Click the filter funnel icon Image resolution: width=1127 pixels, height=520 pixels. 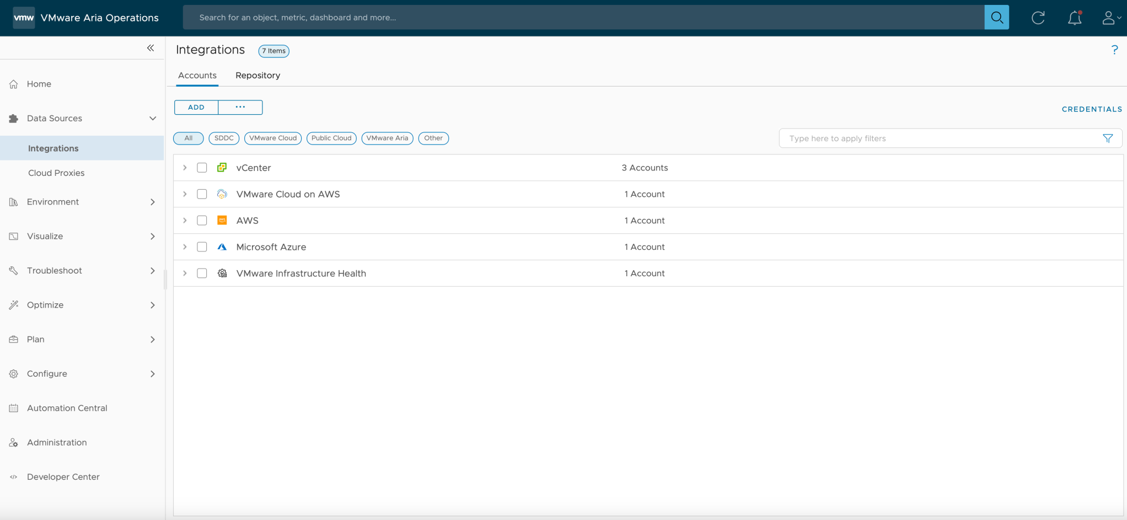tap(1108, 138)
